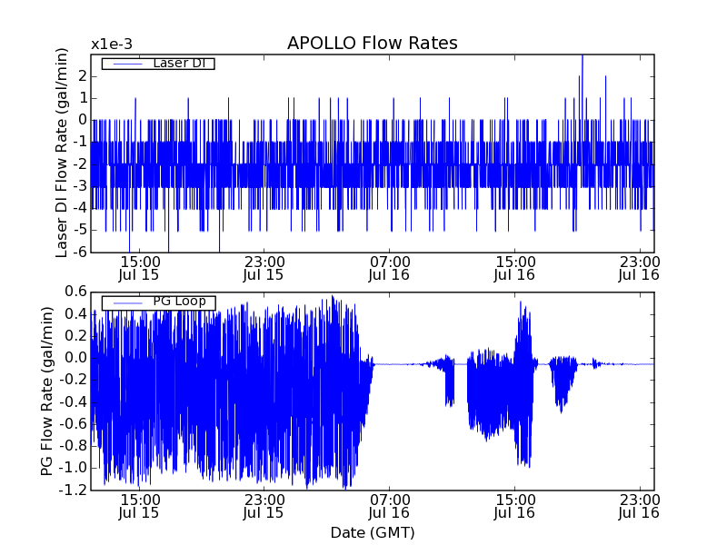727x545 pixels.
Task: Click 23:00 Jul 16 tick under the top plot
Action: click(640, 267)
